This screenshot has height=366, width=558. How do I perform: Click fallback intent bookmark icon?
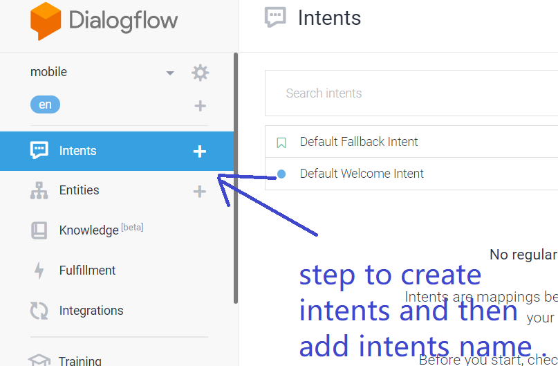(x=281, y=143)
